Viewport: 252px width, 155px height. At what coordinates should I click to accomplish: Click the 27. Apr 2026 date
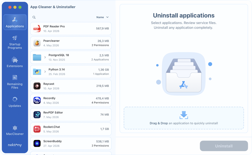click(x=51, y=146)
